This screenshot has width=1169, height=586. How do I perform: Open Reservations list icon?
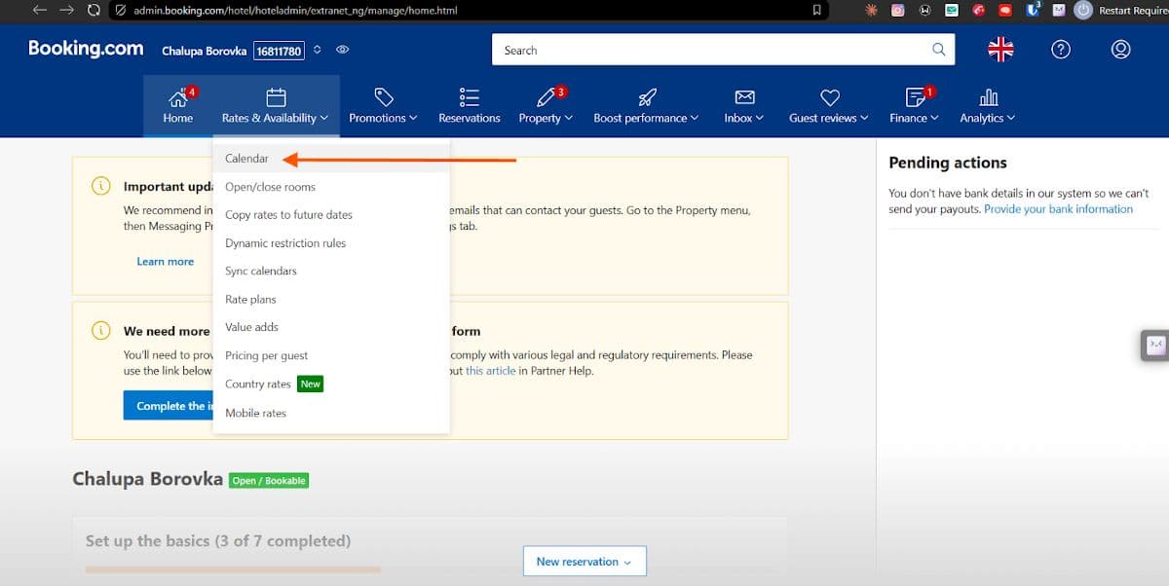point(470,97)
